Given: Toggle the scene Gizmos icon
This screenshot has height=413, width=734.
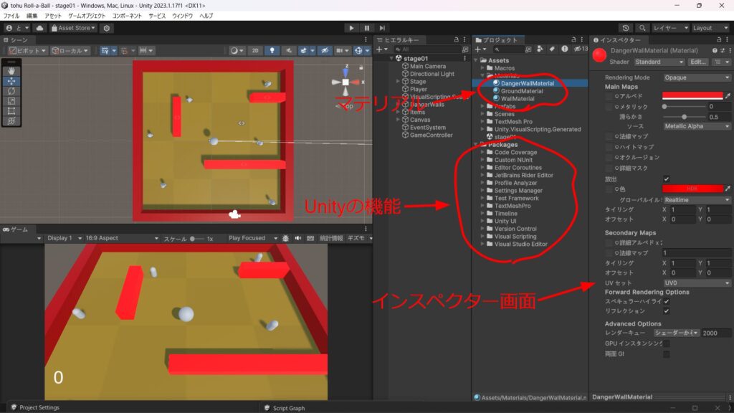Looking at the screenshot, I should (x=358, y=51).
